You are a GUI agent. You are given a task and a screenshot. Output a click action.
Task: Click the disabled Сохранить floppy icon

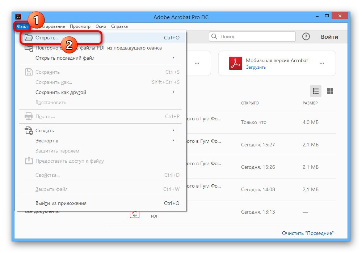tap(29, 72)
